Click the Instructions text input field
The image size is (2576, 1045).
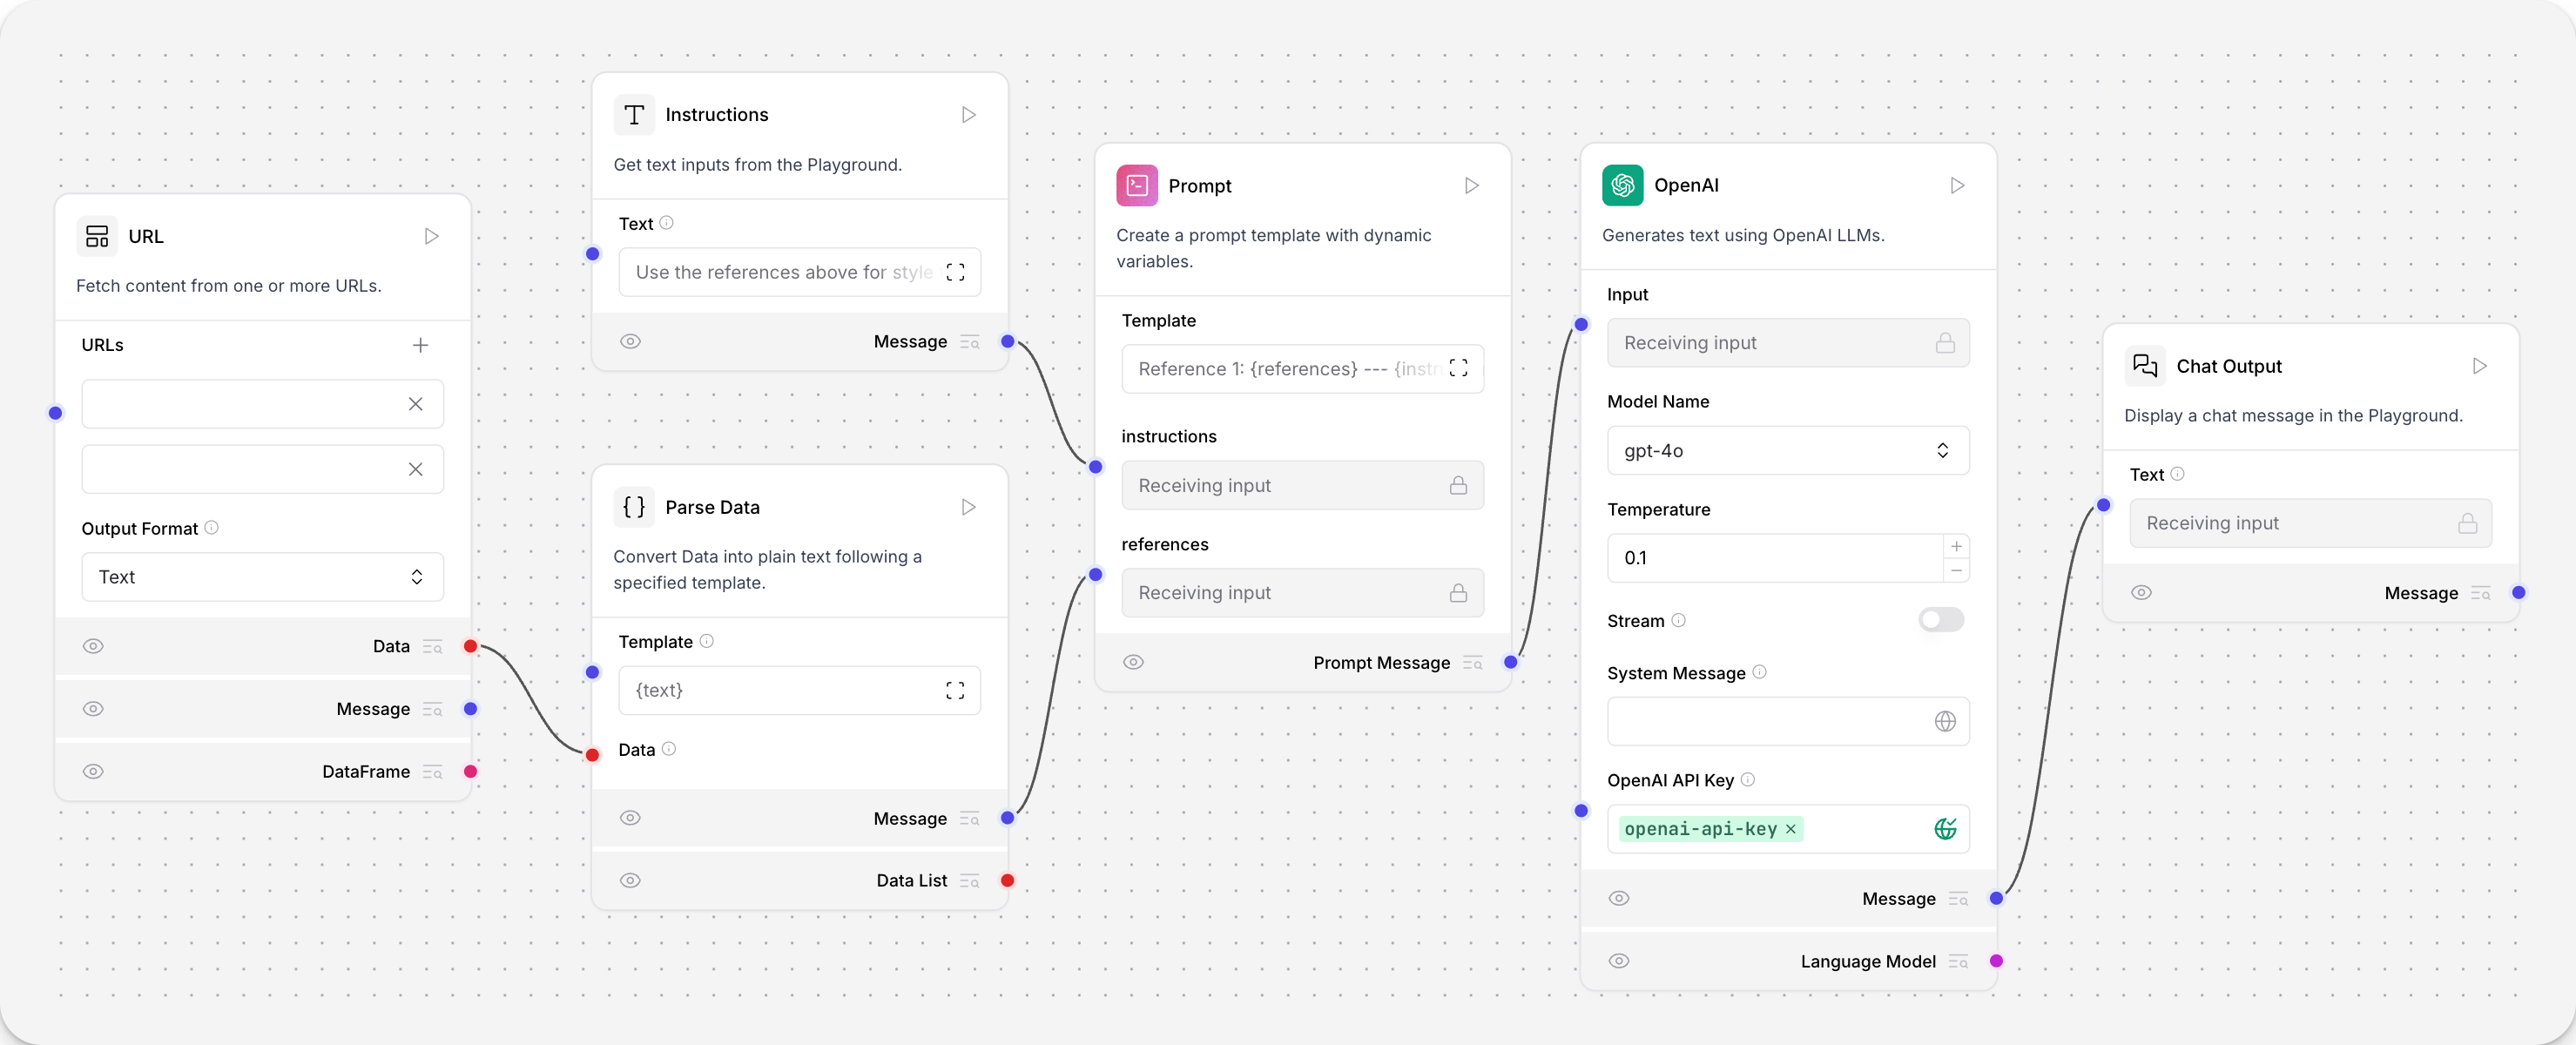[799, 272]
